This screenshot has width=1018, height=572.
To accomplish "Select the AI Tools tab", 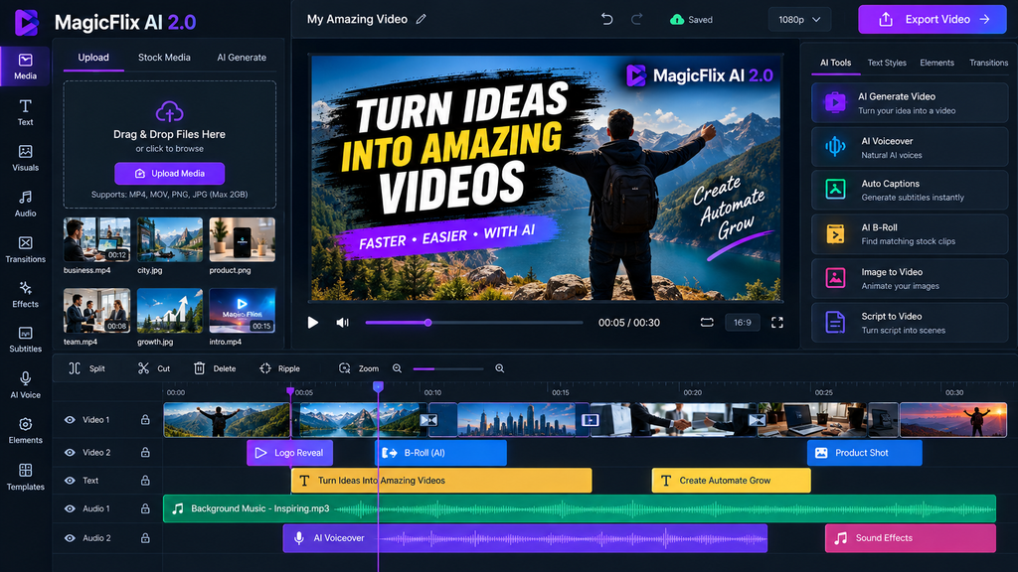I will tap(835, 63).
